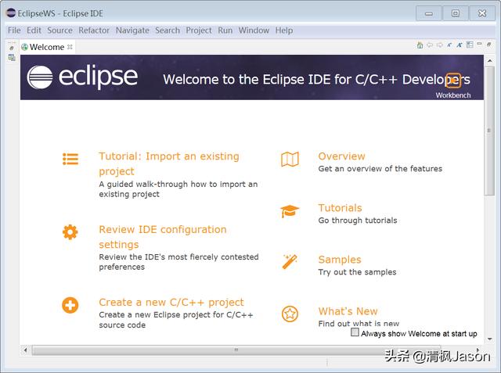Open the What's New link

(x=348, y=311)
